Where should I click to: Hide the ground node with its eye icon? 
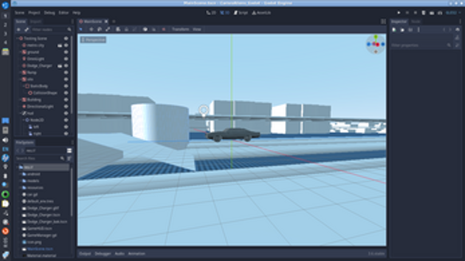(66, 52)
